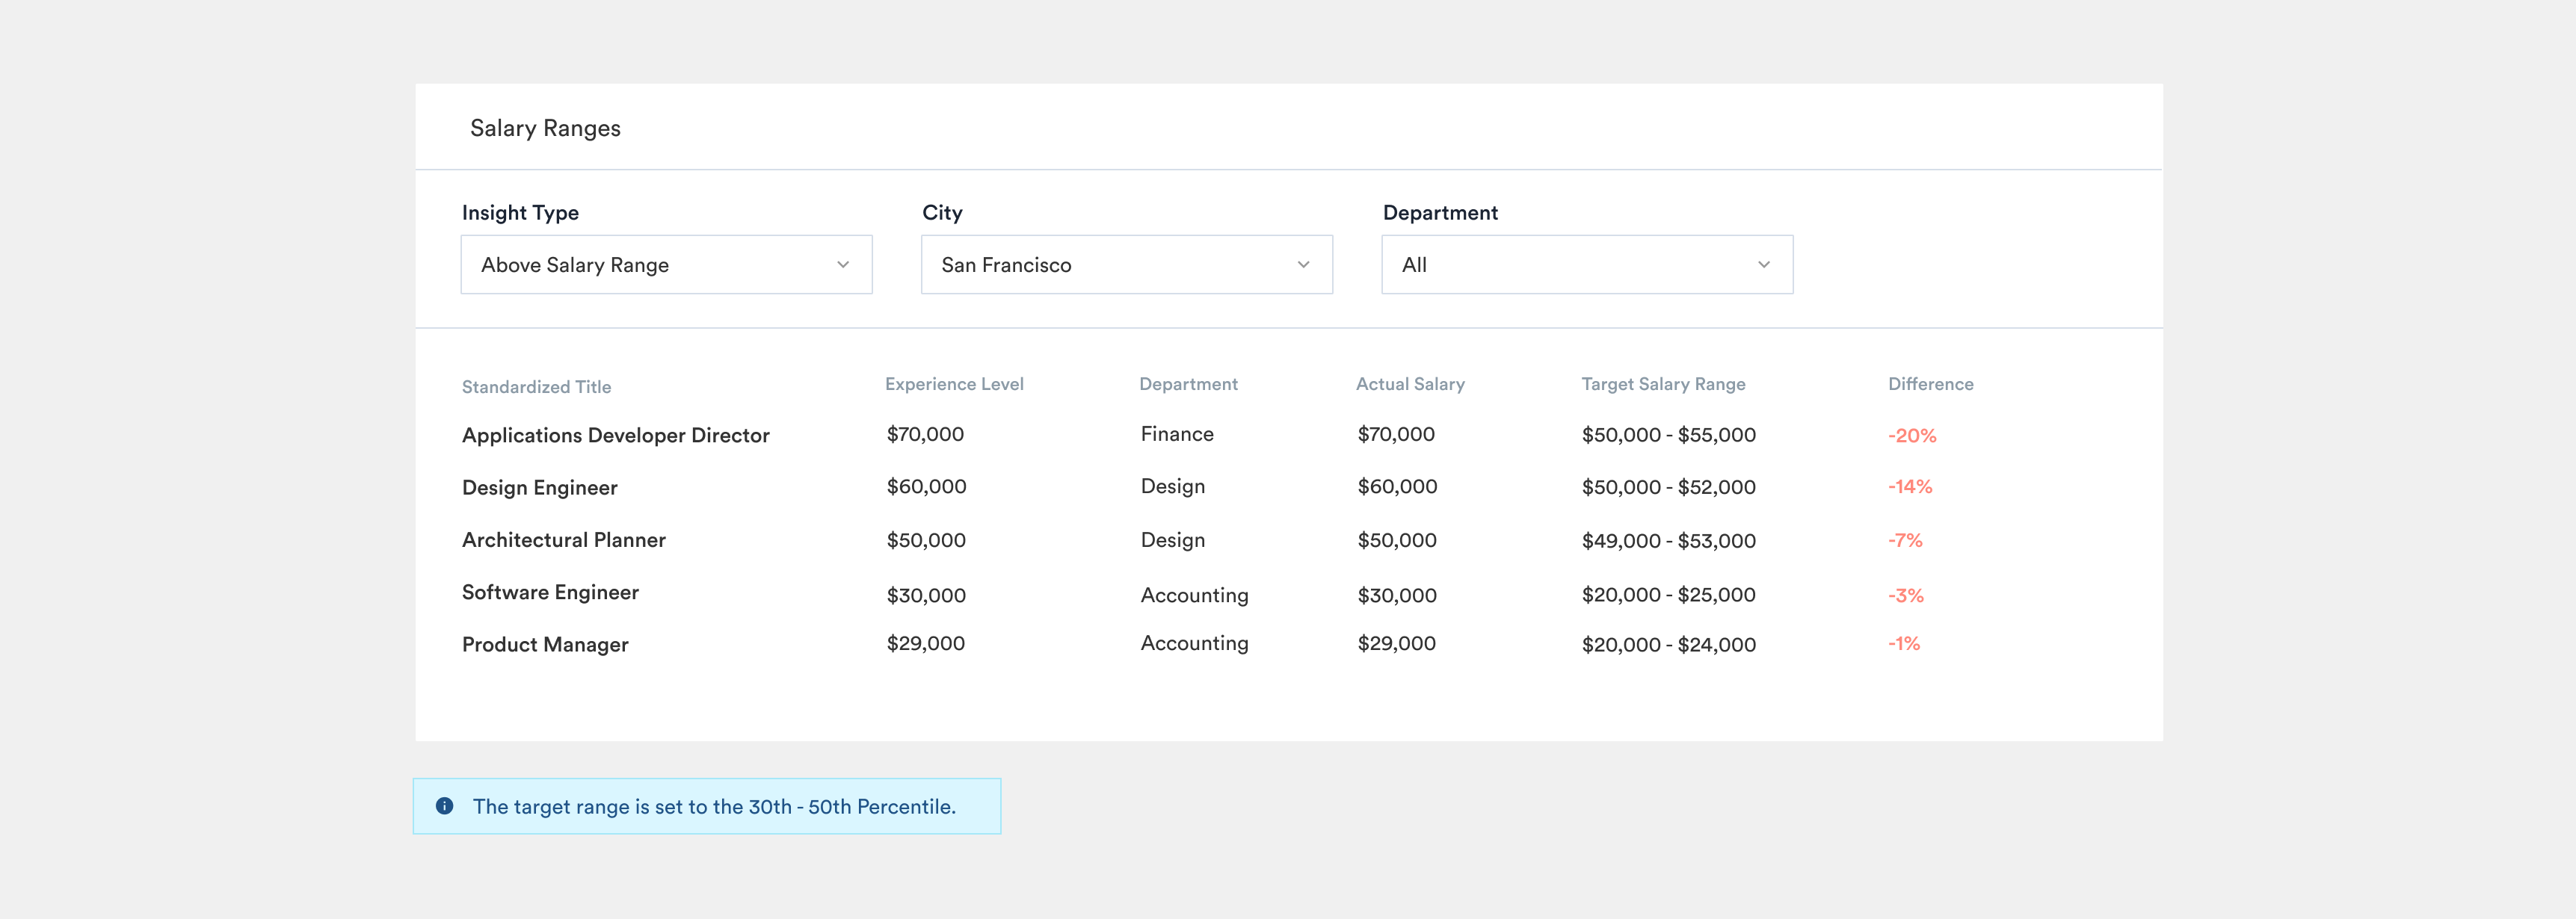Click the Target Salary Range column header

point(1663,384)
